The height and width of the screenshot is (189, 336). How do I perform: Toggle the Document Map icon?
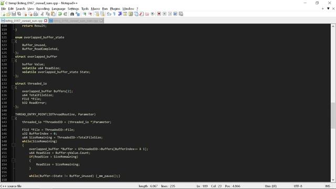pyautogui.click(x=131, y=14)
